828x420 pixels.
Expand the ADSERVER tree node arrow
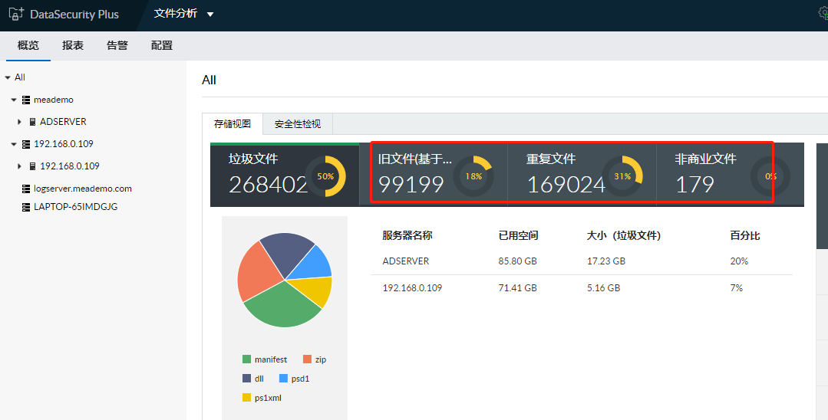pyautogui.click(x=19, y=122)
